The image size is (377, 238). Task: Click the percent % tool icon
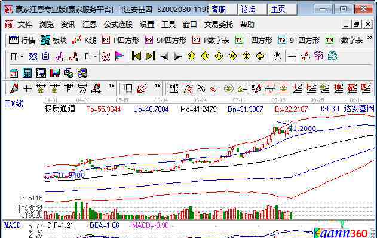pos(201,89)
